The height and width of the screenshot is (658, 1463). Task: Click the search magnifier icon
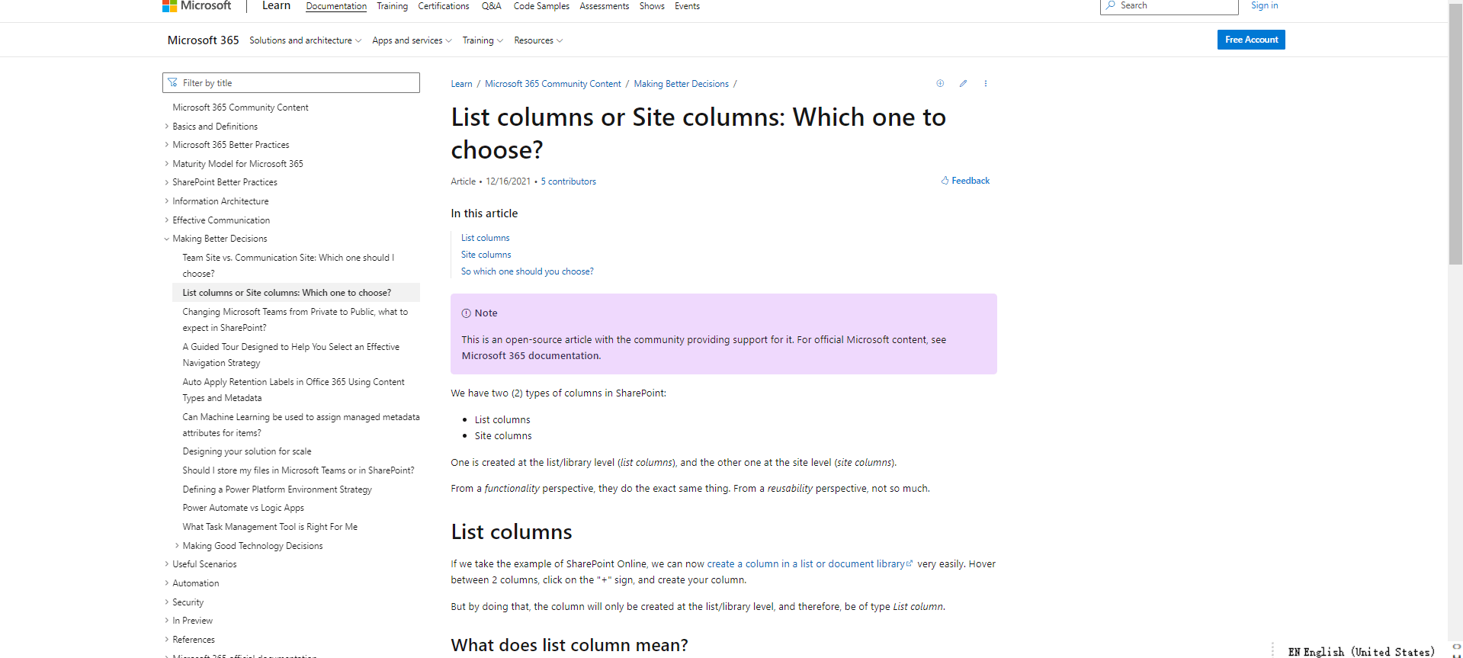[x=1111, y=5]
